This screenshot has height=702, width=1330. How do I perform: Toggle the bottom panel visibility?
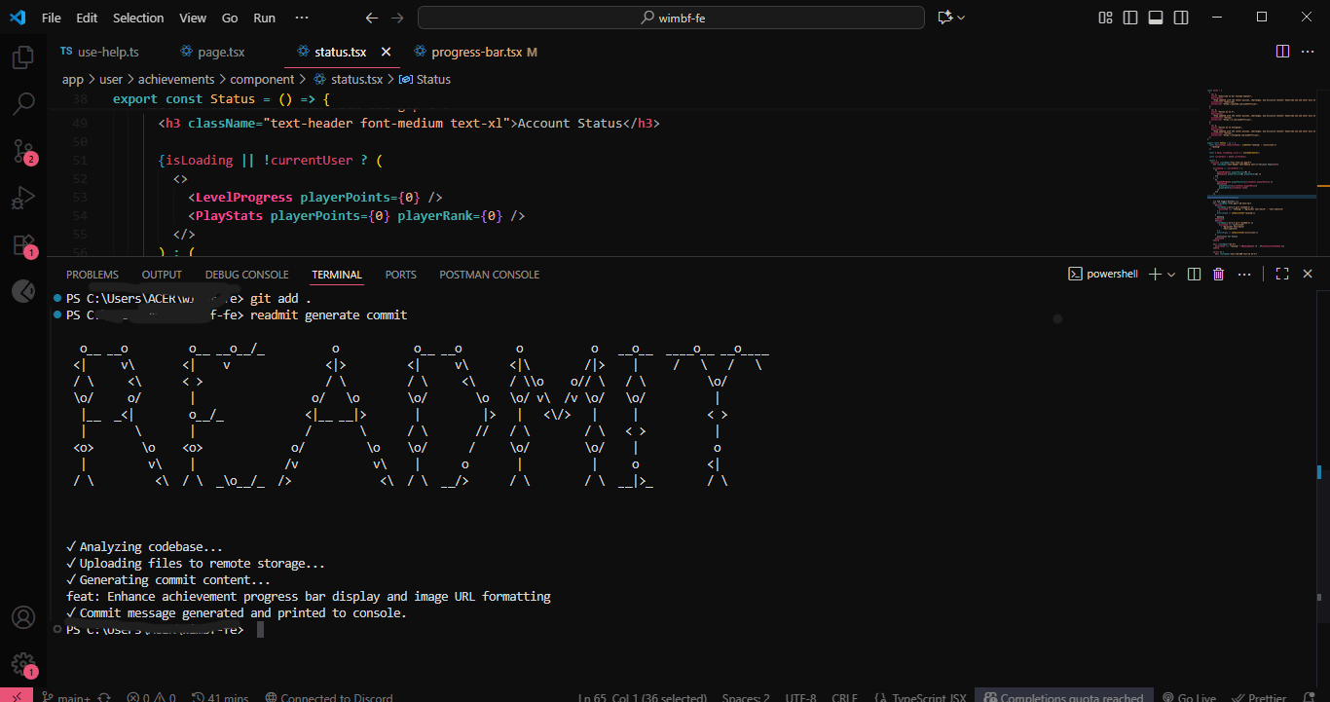coord(1156,18)
